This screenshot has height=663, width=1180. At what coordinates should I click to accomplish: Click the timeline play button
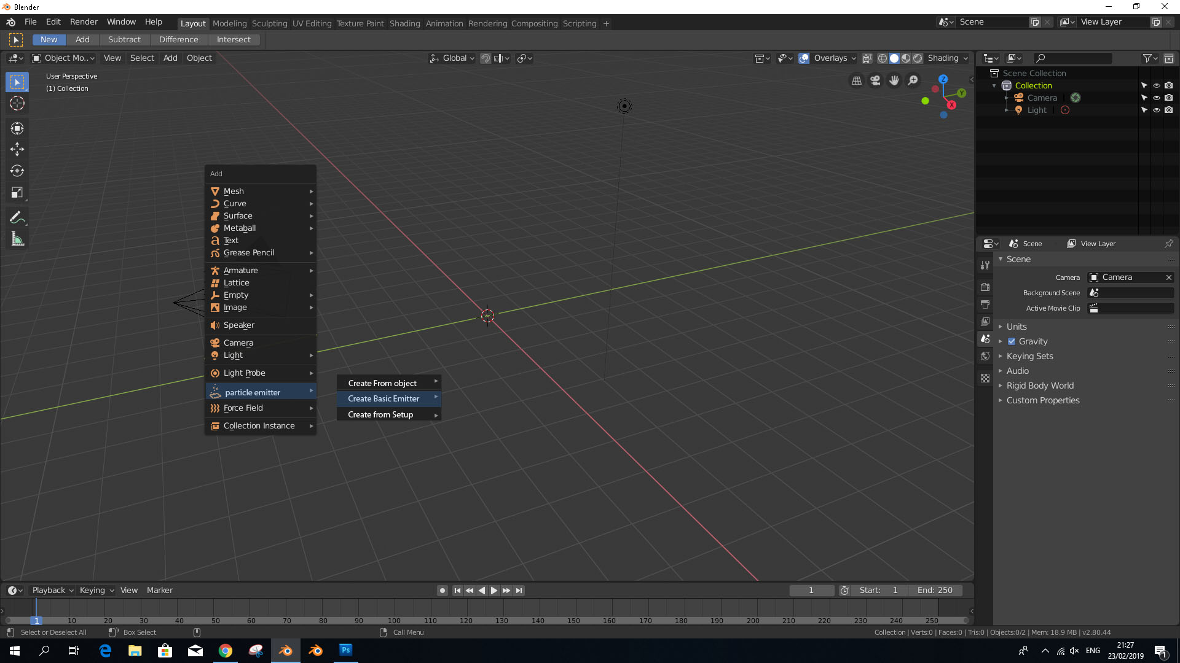(494, 590)
